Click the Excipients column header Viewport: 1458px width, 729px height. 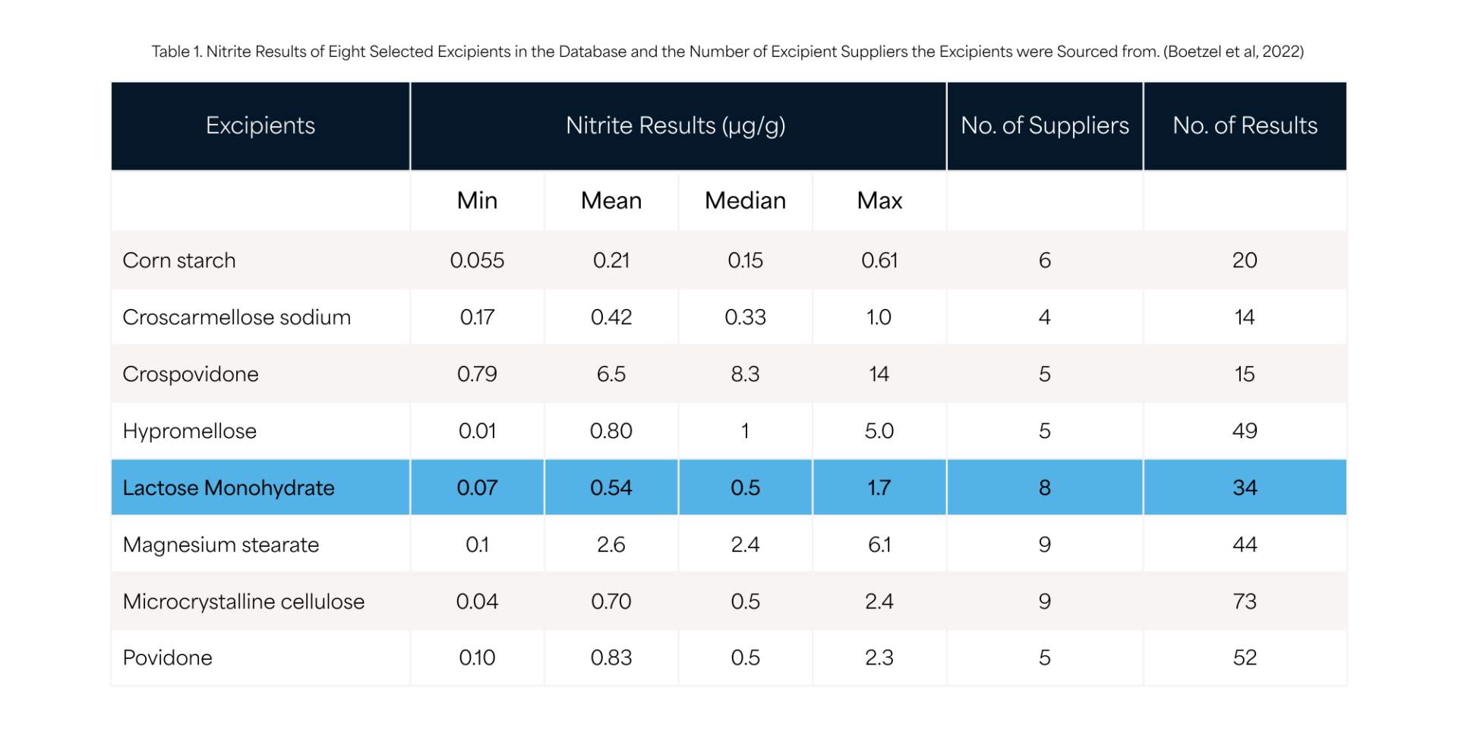260,126
